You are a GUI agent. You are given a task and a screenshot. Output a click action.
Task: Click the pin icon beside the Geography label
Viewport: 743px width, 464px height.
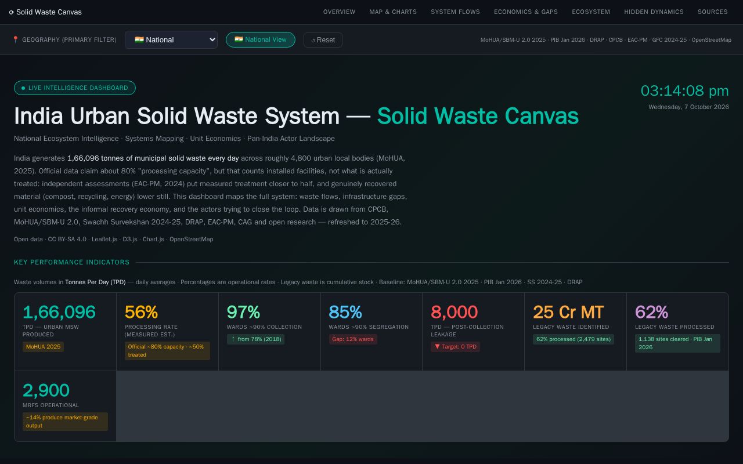pyautogui.click(x=16, y=40)
